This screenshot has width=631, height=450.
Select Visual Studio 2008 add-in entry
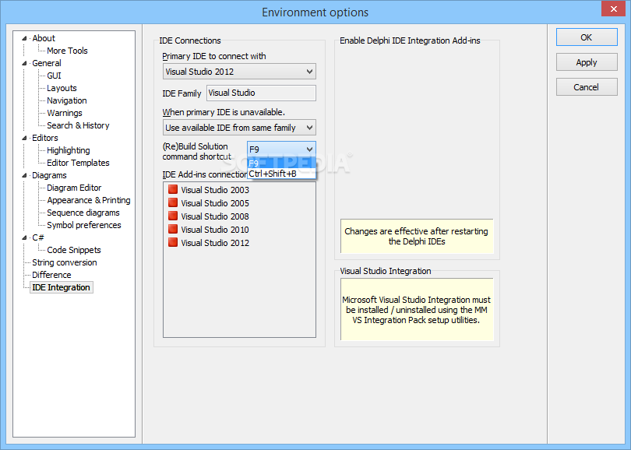click(215, 216)
